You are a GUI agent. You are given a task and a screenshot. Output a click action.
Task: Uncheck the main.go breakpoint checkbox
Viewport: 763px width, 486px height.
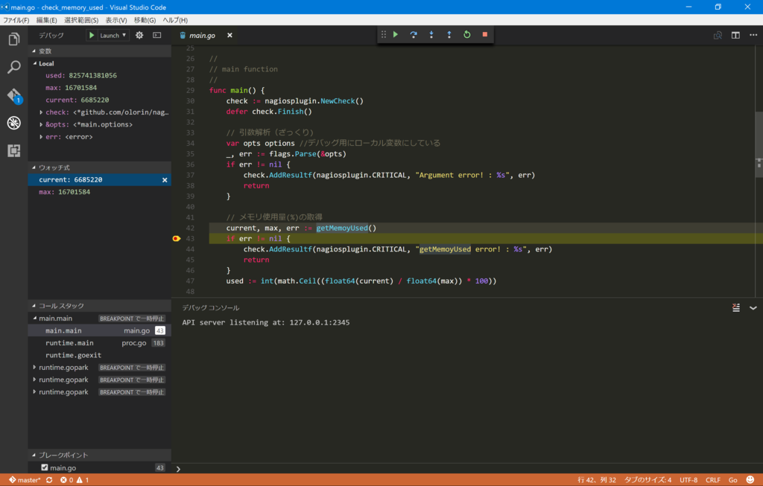(45, 467)
